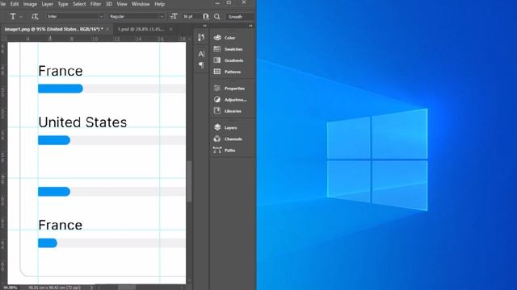
Task: Click the bottom France text on canvas
Action: click(x=61, y=226)
